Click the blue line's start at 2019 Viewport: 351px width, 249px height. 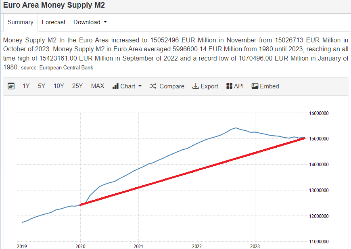coord(22,222)
